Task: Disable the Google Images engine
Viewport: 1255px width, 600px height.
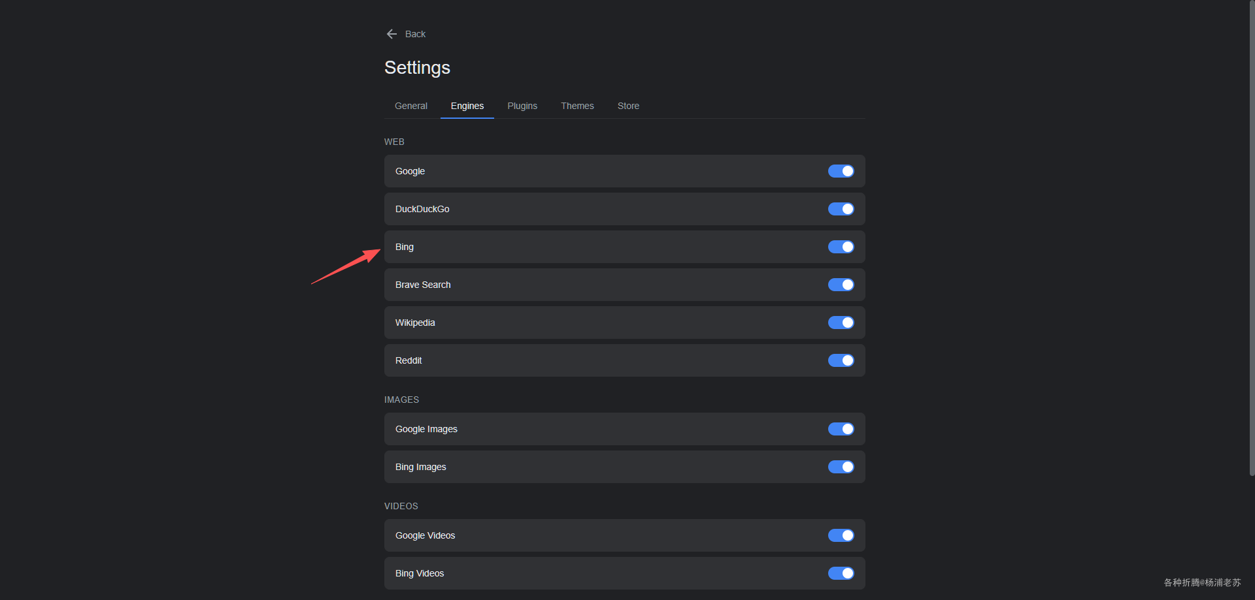Action: click(841, 429)
